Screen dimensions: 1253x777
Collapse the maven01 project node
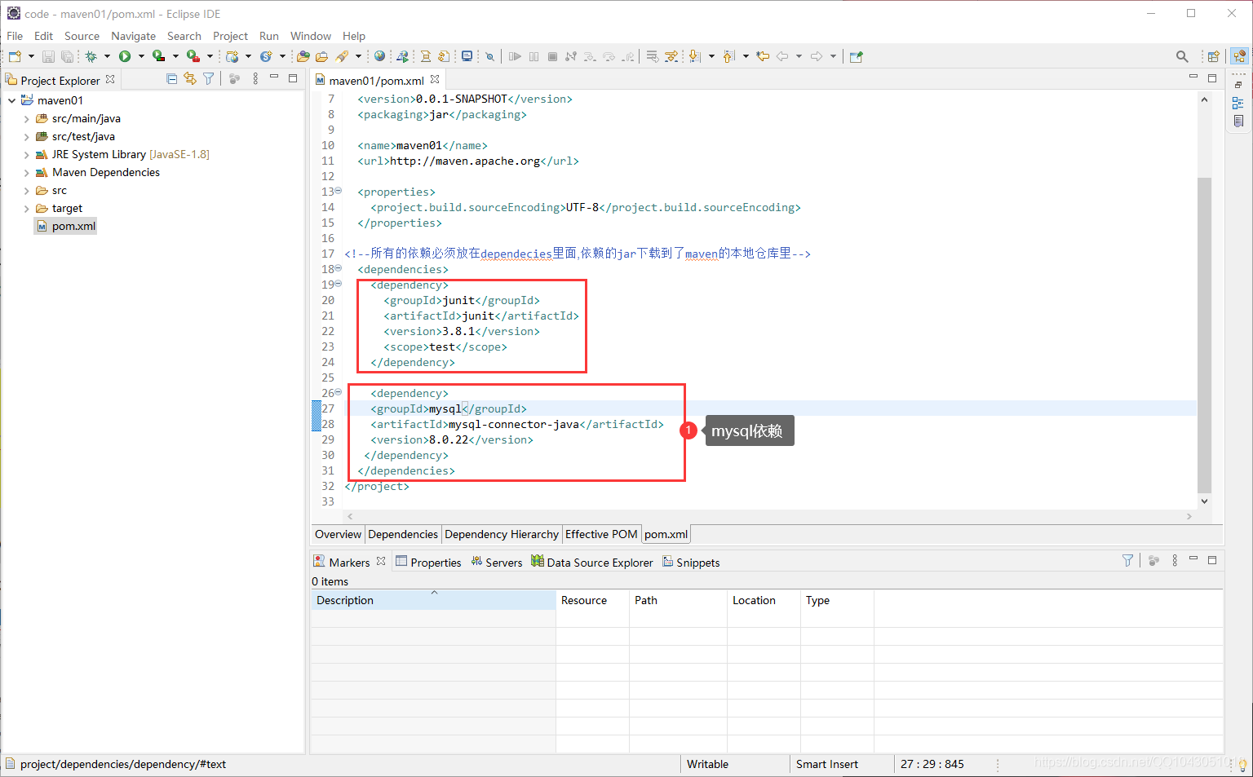coord(11,100)
